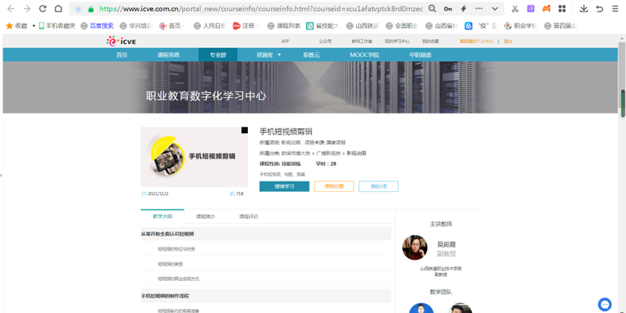
Task: Expand the address bar dropdown chevron
Action: pyautogui.click(x=495, y=9)
